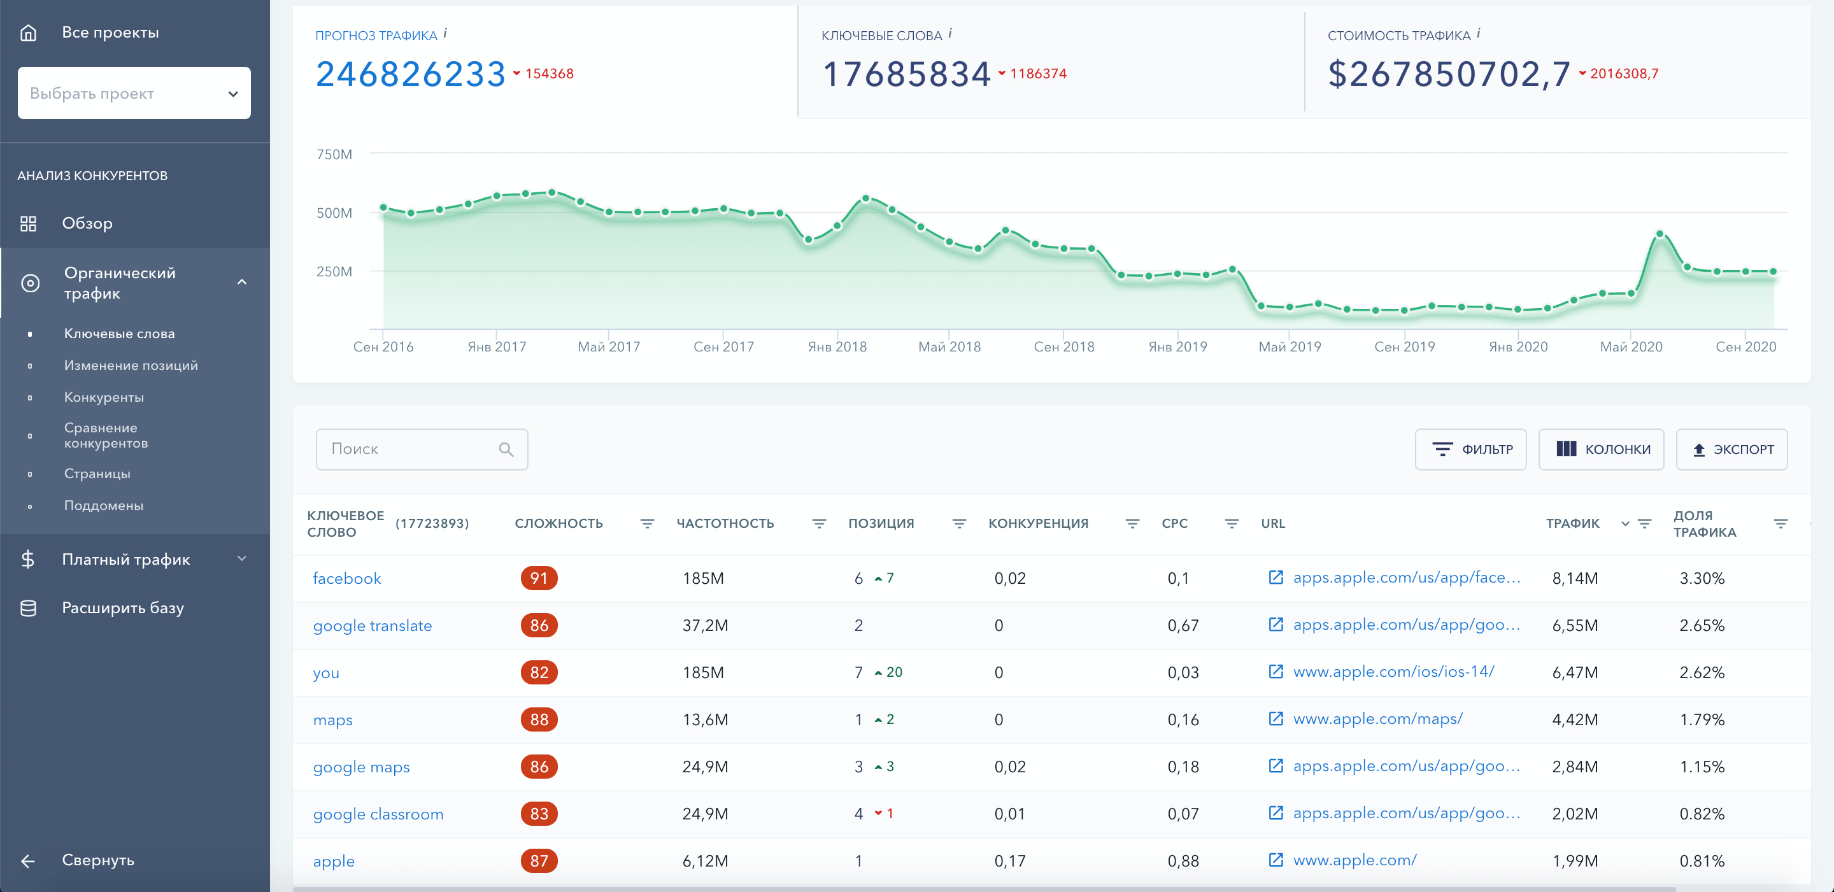Click info icon next to Ключевые слова
The image size is (1834, 892).
click(x=949, y=32)
